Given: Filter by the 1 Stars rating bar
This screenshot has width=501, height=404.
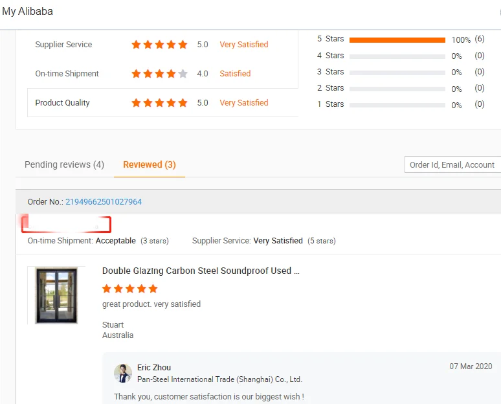Looking at the screenshot, I should 397,105.
